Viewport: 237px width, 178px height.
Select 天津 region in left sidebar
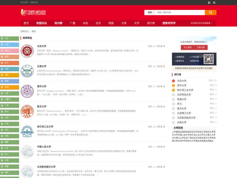pos(10,69)
